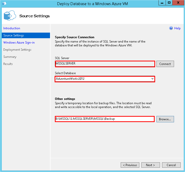
Task: Click the Connect button
Action: [165, 64]
